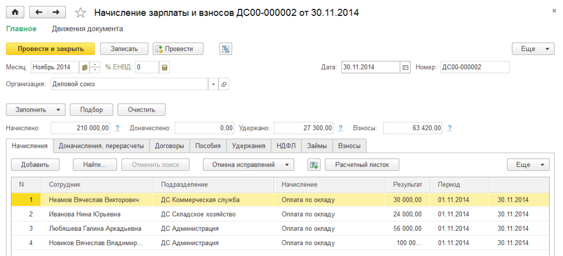
Task: Open the Удержания tab
Action: coord(249,146)
